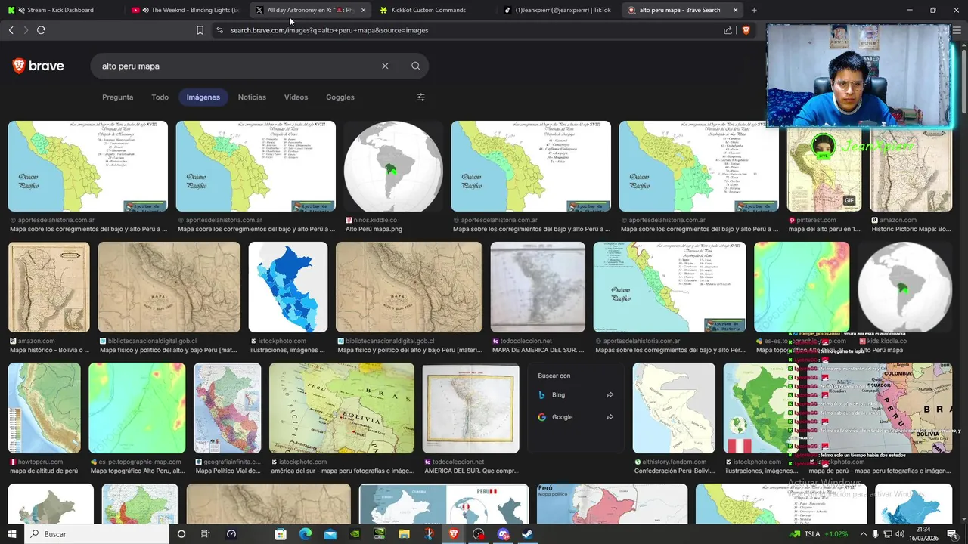Select the Imágenes search category
Screen dimensions: 968x544
203,97
